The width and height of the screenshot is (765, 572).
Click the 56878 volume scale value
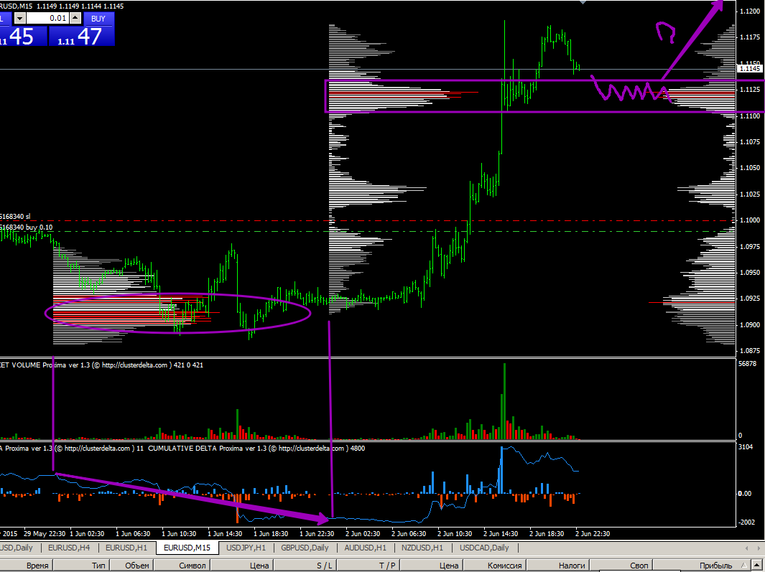(747, 364)
